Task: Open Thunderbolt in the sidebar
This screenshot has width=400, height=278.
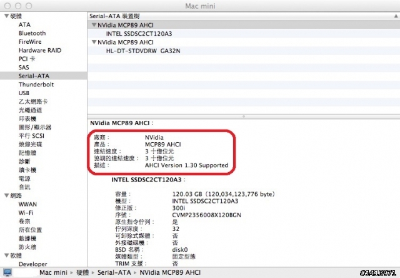Action: 36,85
